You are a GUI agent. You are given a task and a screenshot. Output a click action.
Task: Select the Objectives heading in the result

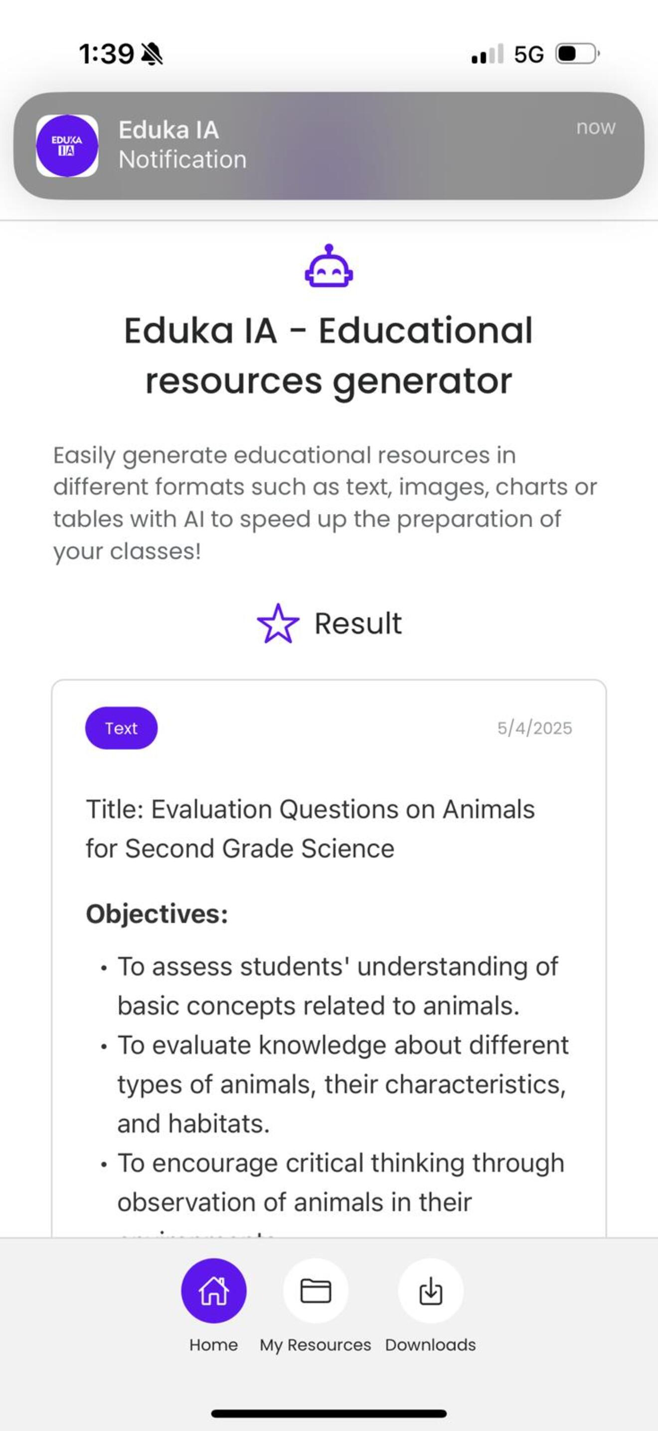tap(157, 915)
